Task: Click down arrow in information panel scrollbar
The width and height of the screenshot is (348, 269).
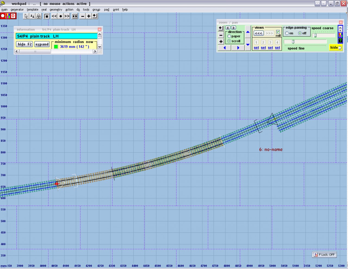Action: pyautogui.click(x=100, y=47)
